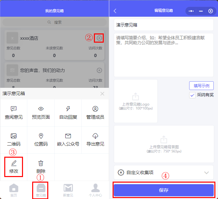Switch to the 意见箱 tab
Screen dimensions: 218x199
41,190
